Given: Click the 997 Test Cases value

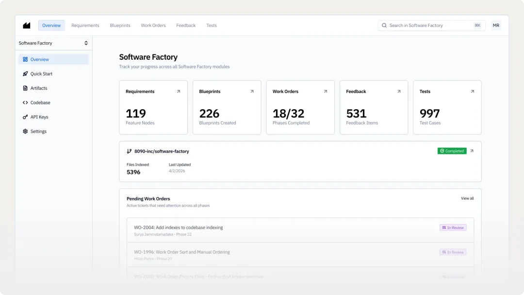Looking at the screenshot, I should (x=430, y=114).
